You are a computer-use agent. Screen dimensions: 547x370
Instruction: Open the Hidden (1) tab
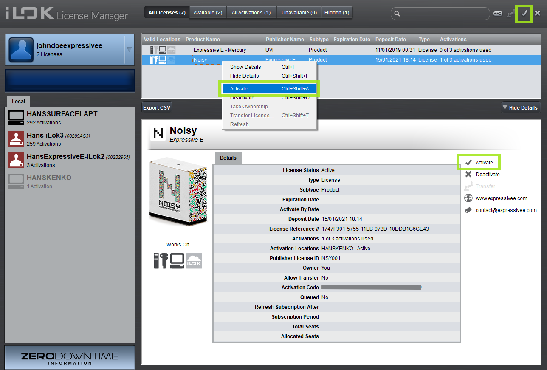pos(337,13)
